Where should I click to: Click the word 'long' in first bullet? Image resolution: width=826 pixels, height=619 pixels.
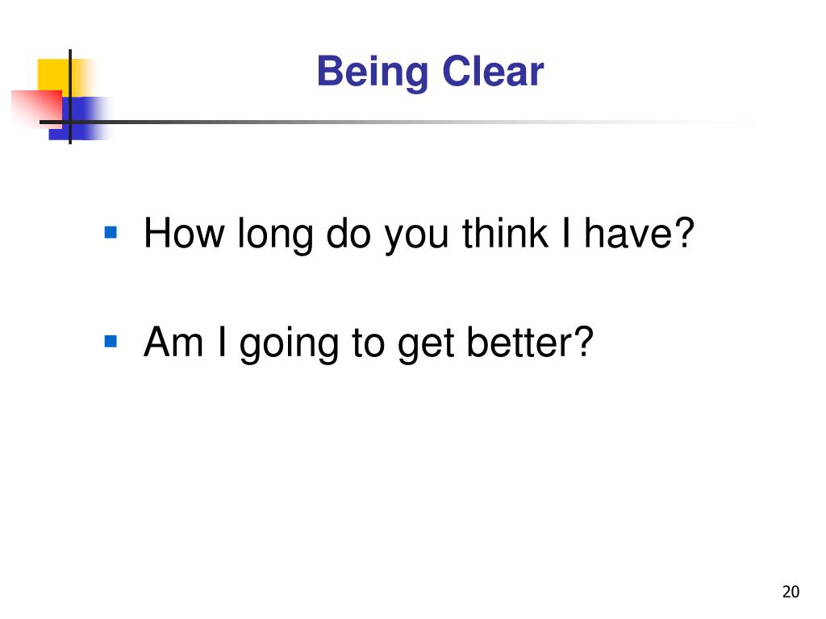(275, 235)
